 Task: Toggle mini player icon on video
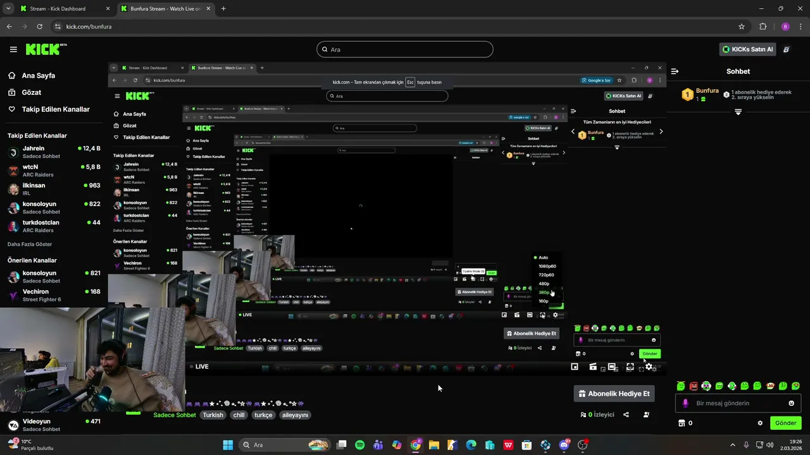pos(575,367)
